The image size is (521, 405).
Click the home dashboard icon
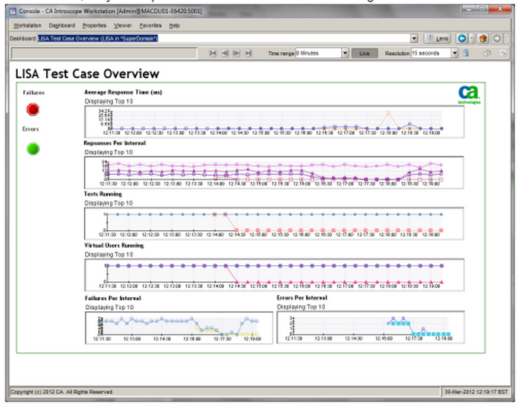point(482,38)
